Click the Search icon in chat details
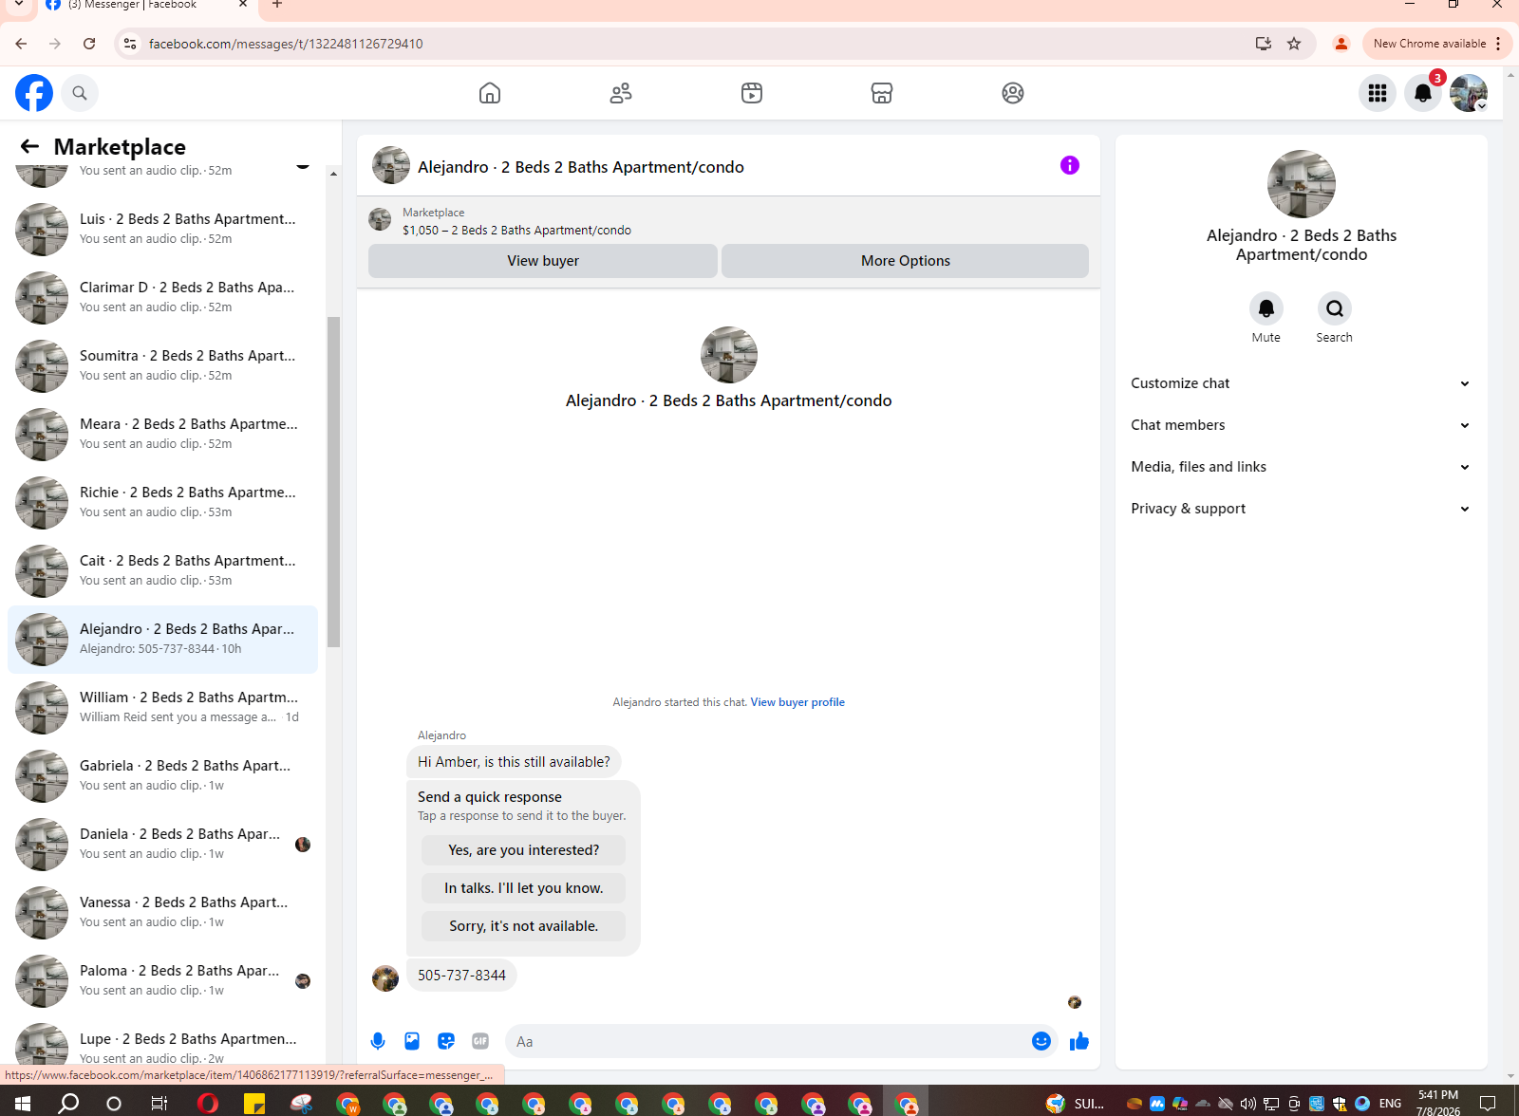1519x1116 pixels. (x=1335, y=308)
